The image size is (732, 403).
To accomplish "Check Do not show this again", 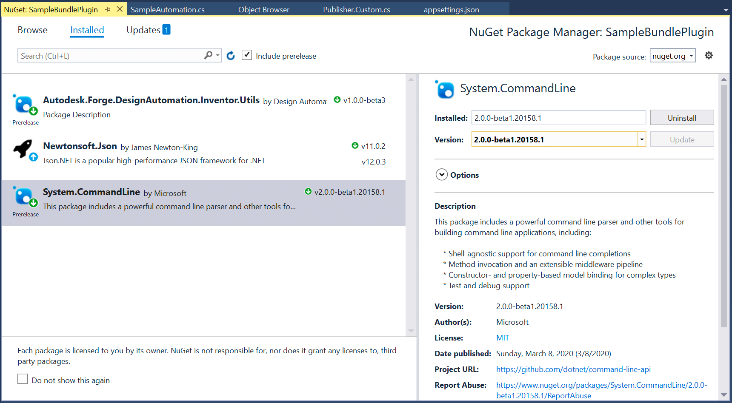I will point(23,379).
